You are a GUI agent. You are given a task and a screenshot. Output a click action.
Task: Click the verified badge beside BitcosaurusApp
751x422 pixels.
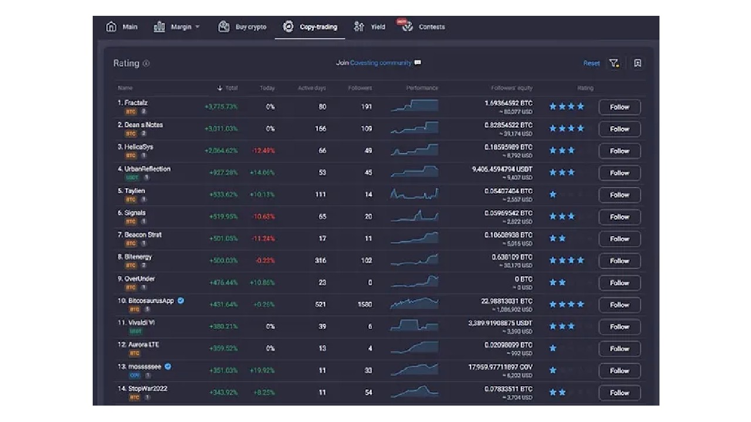181,301
